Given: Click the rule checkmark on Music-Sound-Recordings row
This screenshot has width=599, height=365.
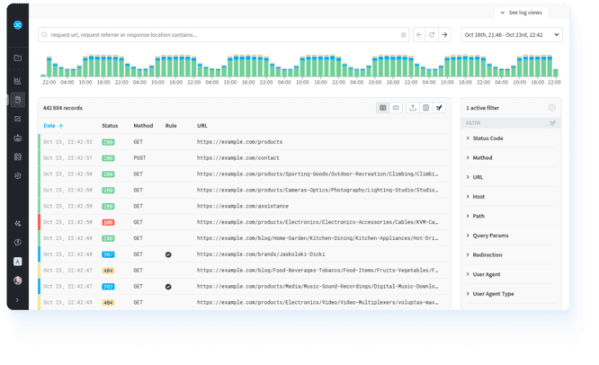Looking at the screenshot, I should point(168,287).
